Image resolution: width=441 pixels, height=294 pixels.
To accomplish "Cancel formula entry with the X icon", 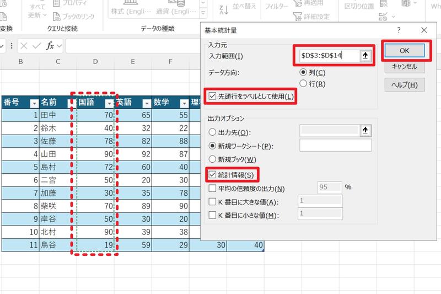I will point(24,46).
